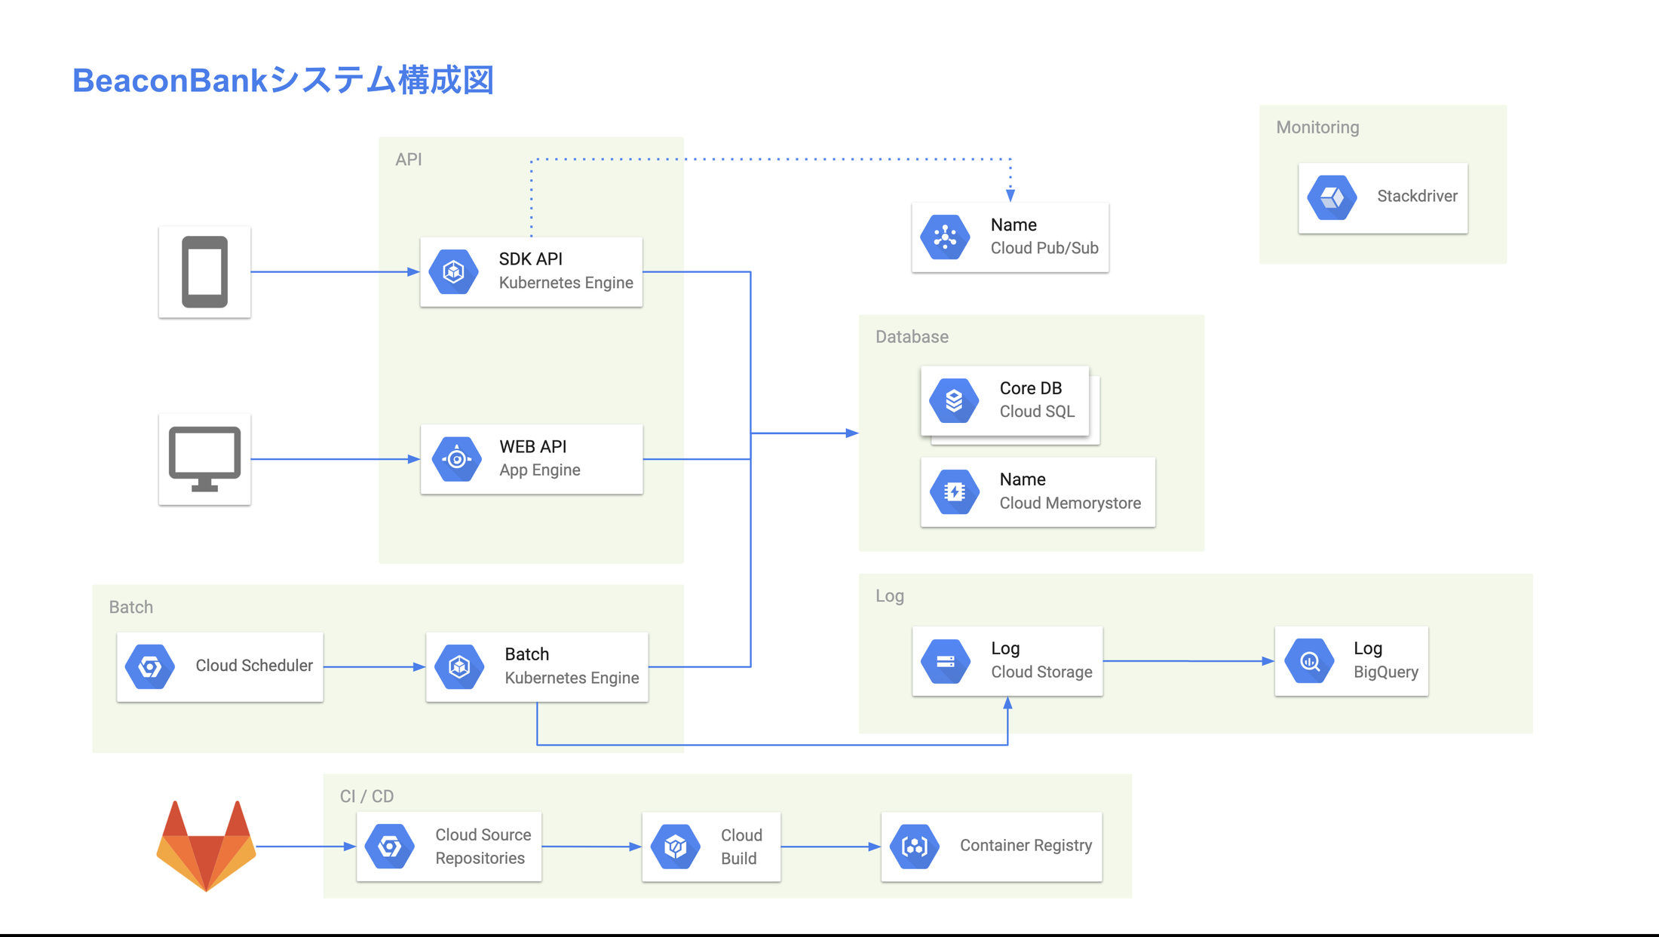The height and width of the screenshot is (937, 1659).
Task: Click the Cloud Pub/Sub hexagon icon
Action: pyautogui.click(x=945, y=237)
